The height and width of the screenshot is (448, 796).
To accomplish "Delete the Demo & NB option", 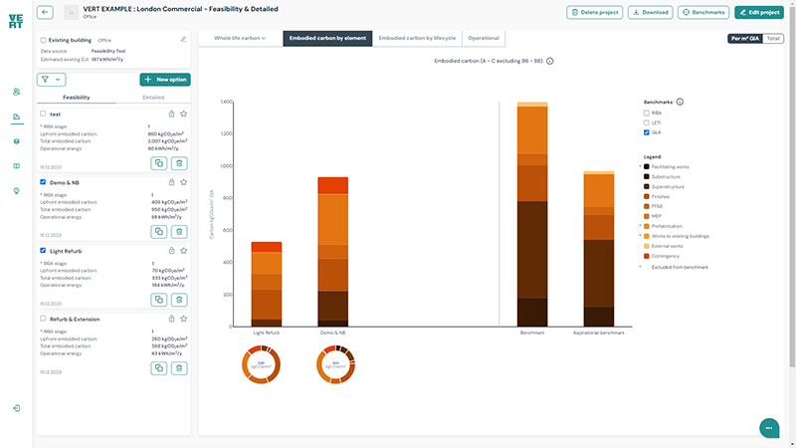I will (179, 232).
